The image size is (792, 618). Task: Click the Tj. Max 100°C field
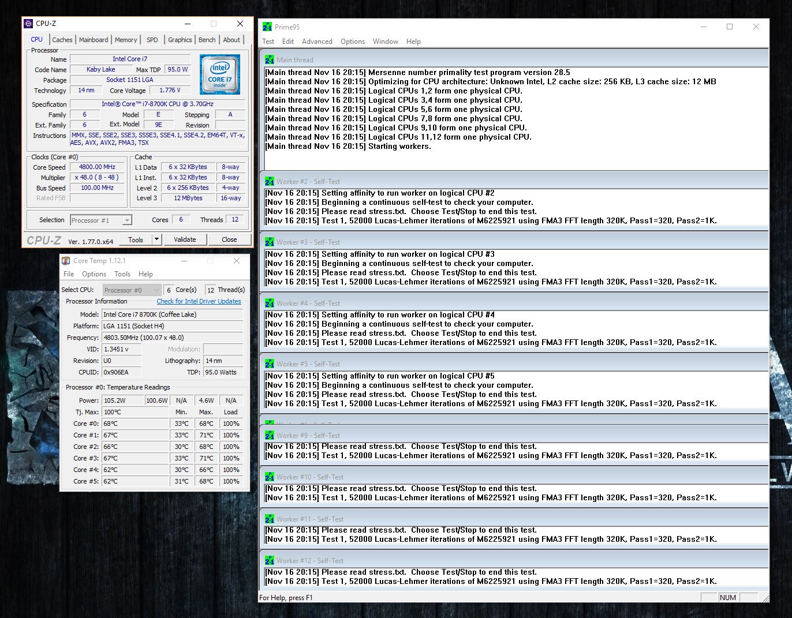point(136,412)
